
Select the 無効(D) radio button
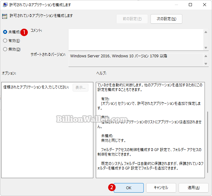tap(5, 49)
